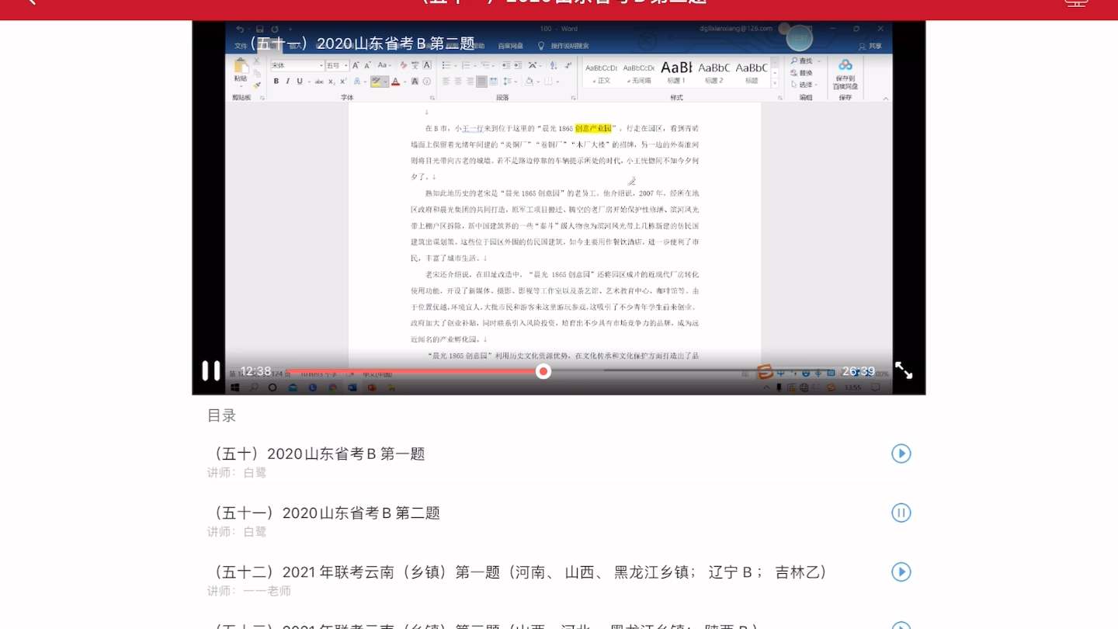Toggle Subscript x₂ in Word ribbon
This screenshot has height=629, width=1118.
332,82
